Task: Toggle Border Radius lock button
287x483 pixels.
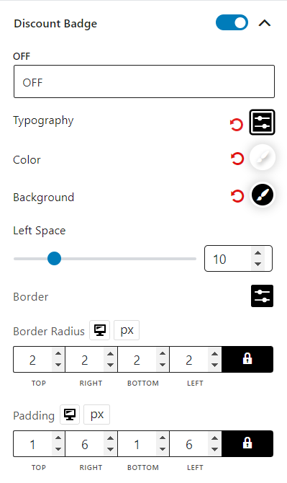Action: (x=247, y=359)
